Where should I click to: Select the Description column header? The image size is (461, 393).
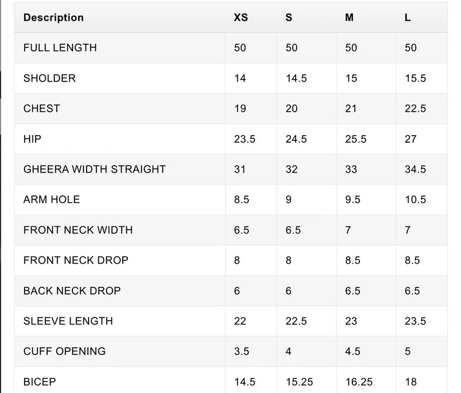coord(54,17)
